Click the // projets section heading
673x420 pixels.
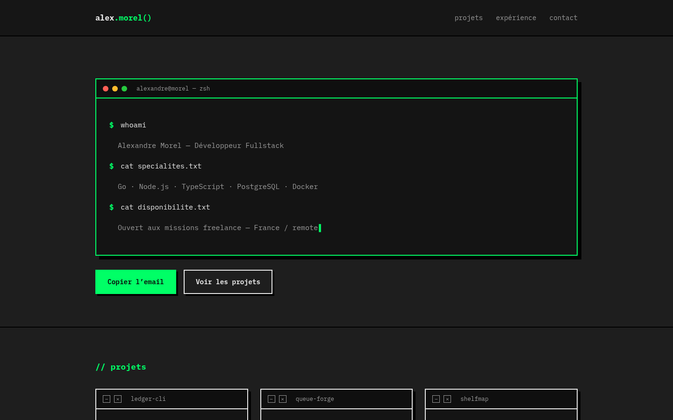coord(121,367)
